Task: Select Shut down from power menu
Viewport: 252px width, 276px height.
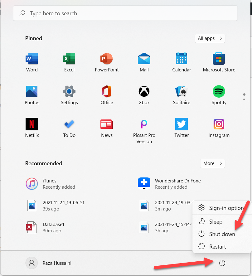Action: pos(222,234)
